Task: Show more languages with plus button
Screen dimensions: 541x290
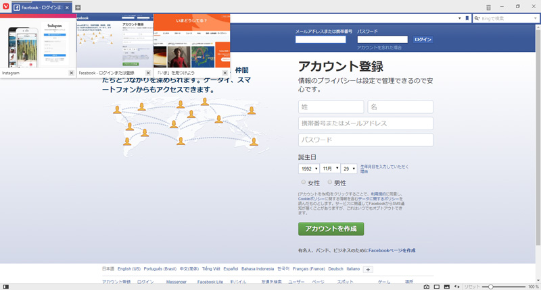Action: 368,270
